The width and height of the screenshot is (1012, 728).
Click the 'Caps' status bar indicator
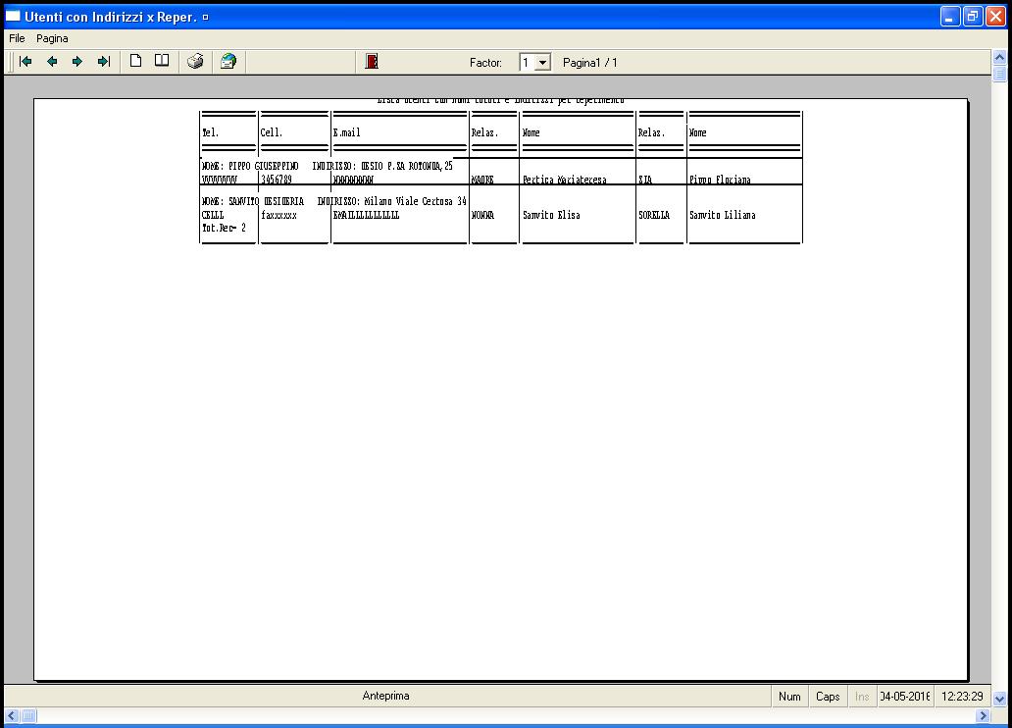pyautogui.click(x=828, y=697)
